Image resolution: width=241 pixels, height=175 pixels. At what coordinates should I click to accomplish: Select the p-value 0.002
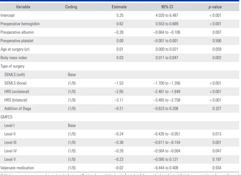[217, 57]
